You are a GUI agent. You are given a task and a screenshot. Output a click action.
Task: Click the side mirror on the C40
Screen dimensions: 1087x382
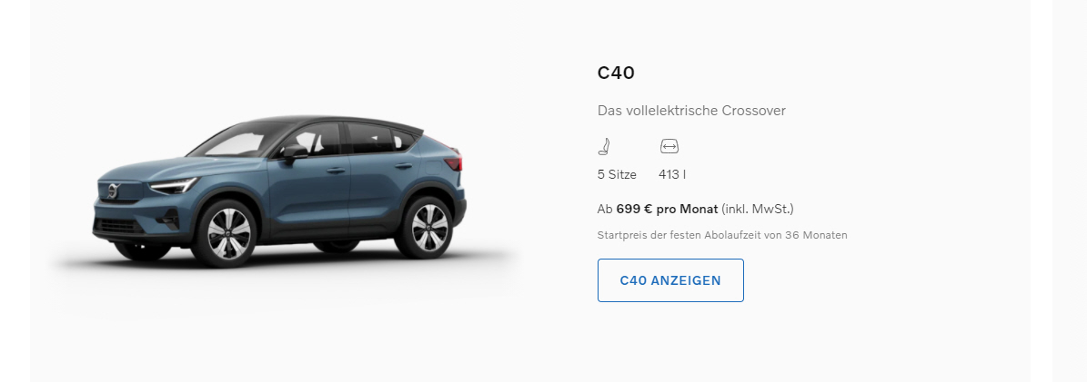(294, 152)
